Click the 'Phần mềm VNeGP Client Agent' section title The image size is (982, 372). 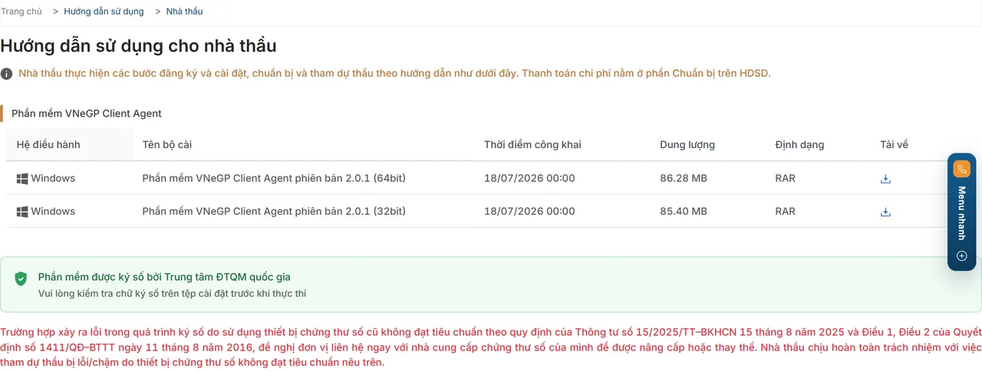[87, 114]
